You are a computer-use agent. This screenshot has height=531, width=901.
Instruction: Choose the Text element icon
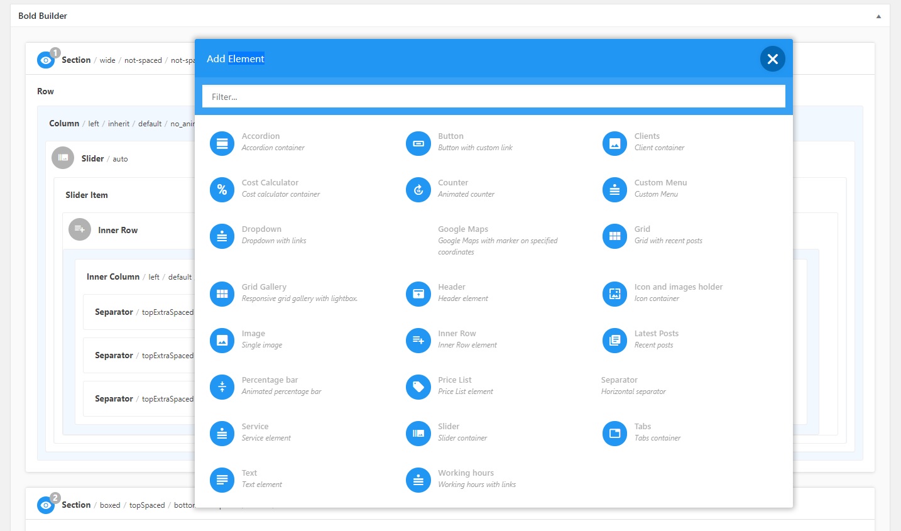point(222,481)
